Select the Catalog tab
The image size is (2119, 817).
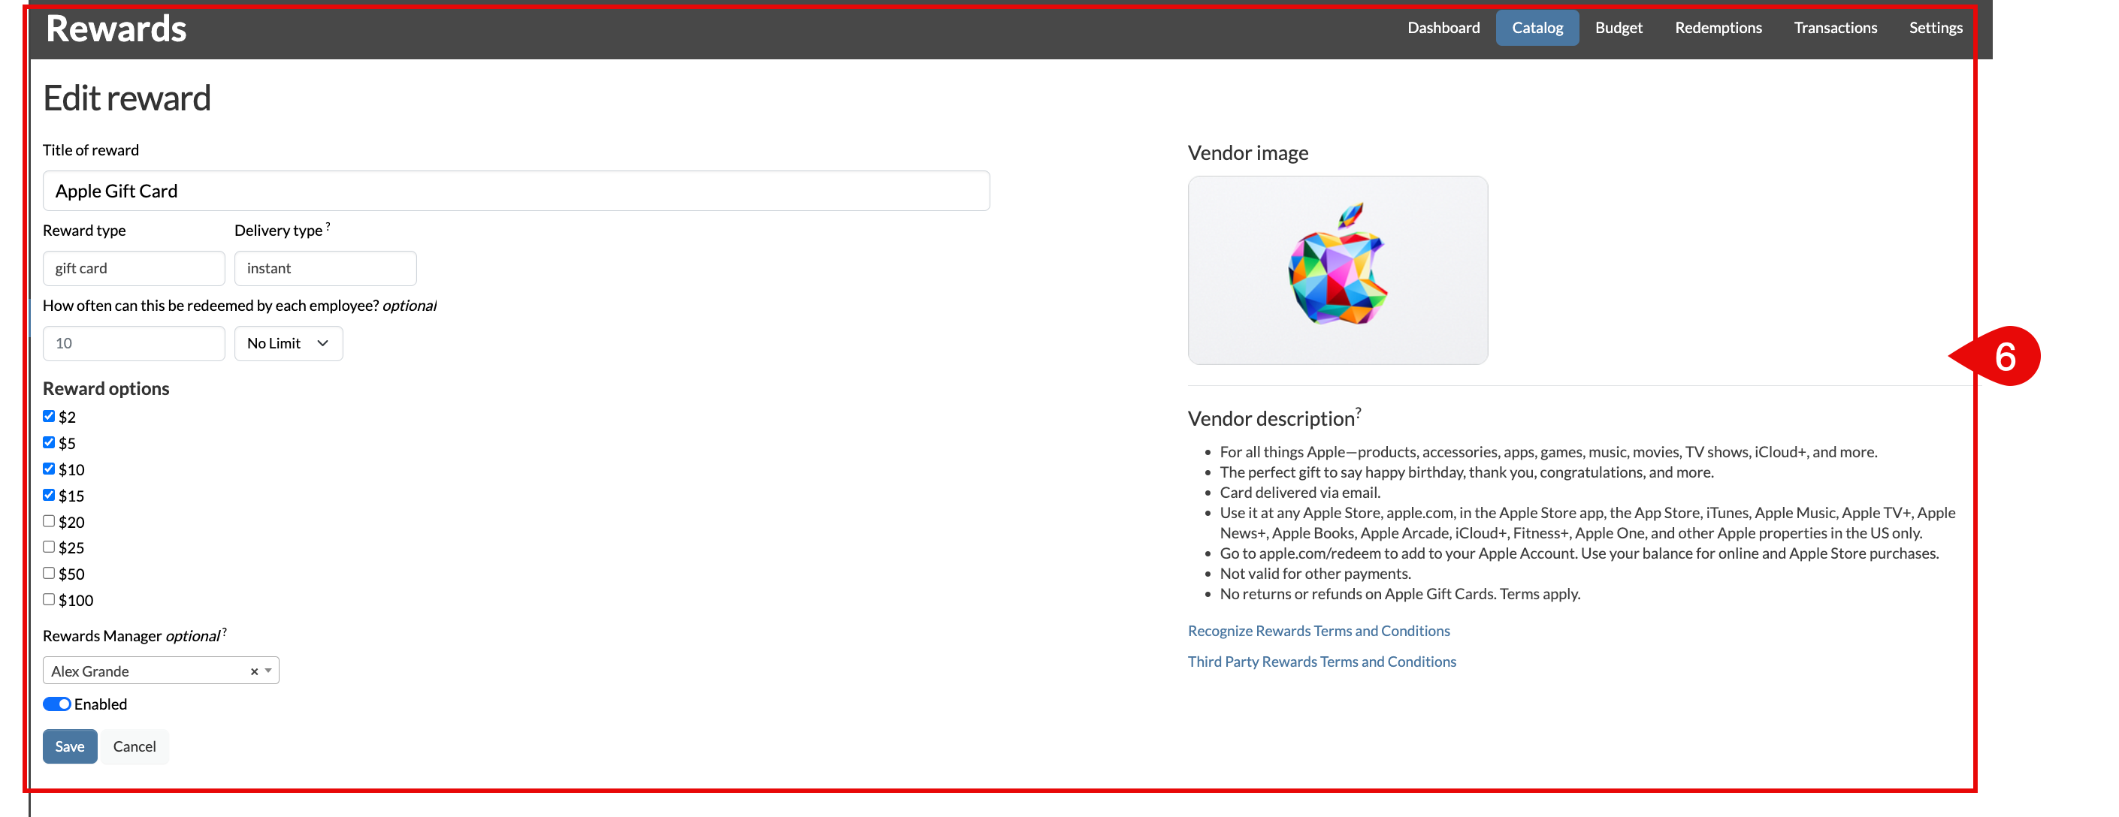point(1537,28)
